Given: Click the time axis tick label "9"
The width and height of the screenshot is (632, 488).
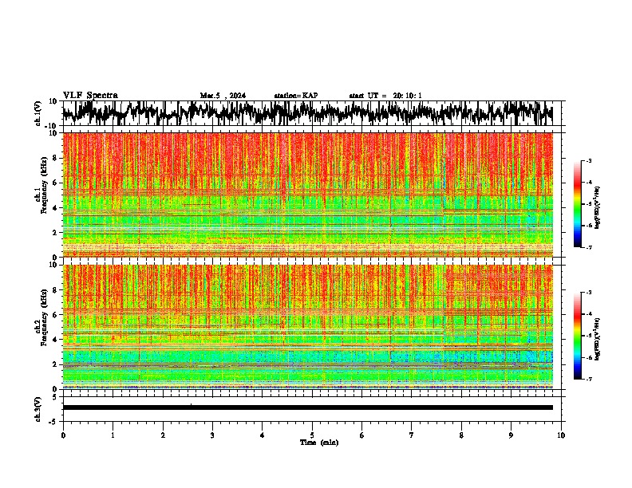Looking at the screenshot, I should click(x=511, y=435).
